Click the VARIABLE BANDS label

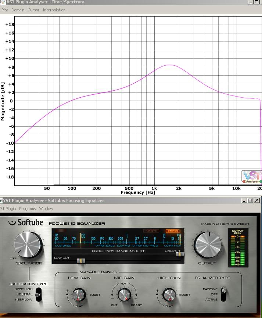pos(98,272)
